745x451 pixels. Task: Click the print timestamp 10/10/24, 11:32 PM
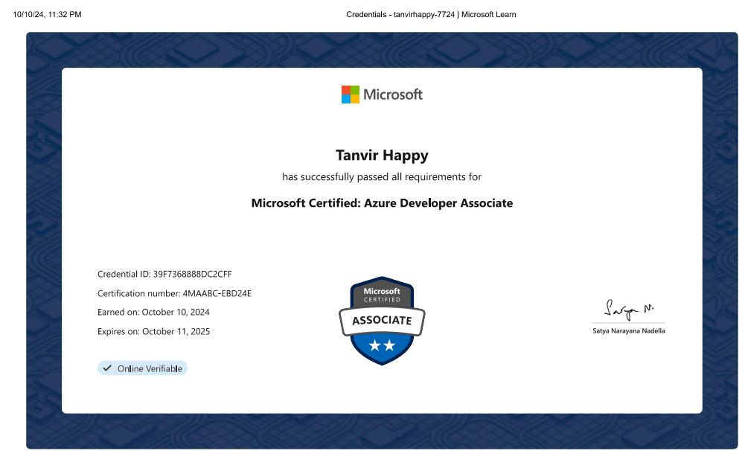coord(47,14)
